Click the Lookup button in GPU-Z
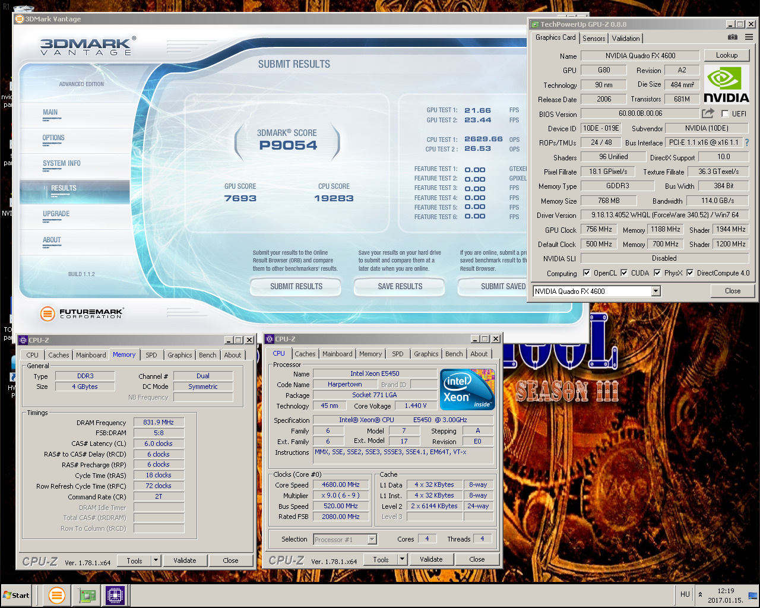Image resolution: width=760 pixels, height=608 pixels. 727,55
